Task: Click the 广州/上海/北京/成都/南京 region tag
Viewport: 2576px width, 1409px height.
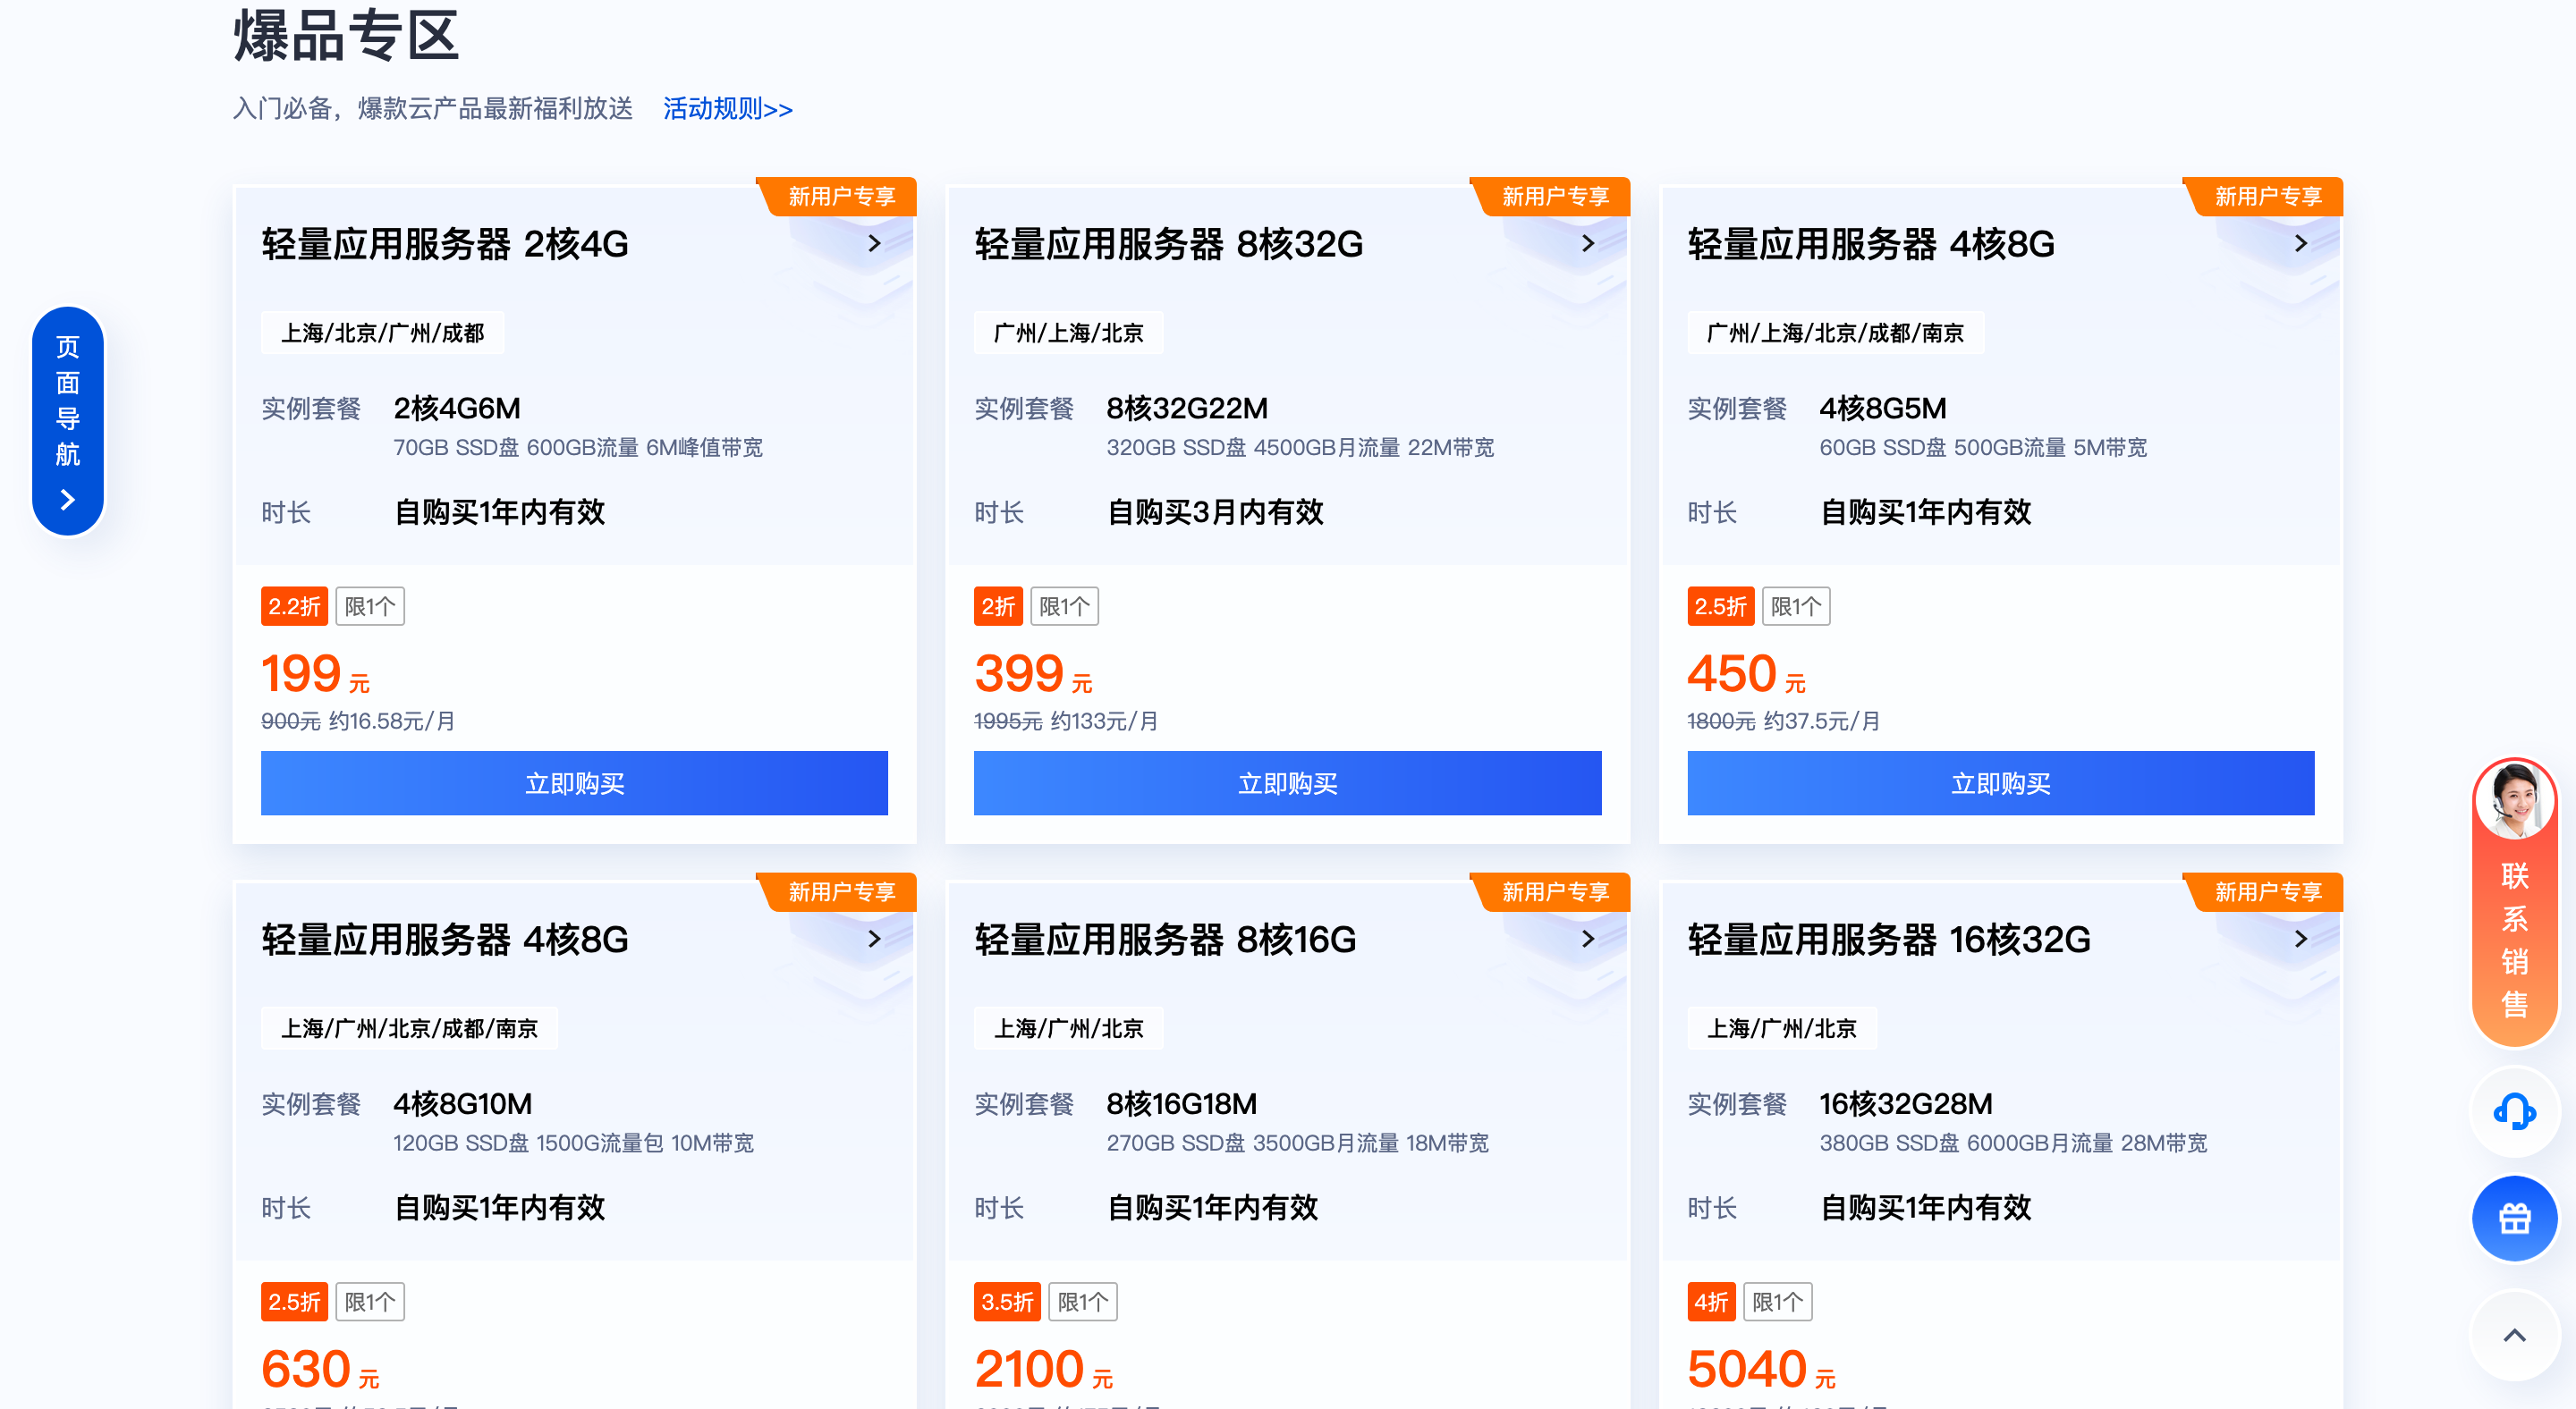Action: (1835, 333)
